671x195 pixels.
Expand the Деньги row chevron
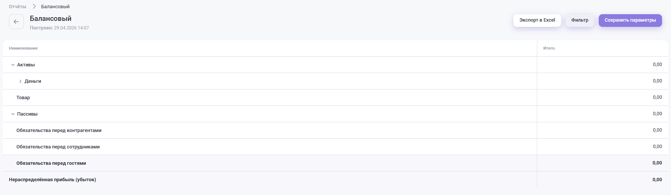point(20,81)
